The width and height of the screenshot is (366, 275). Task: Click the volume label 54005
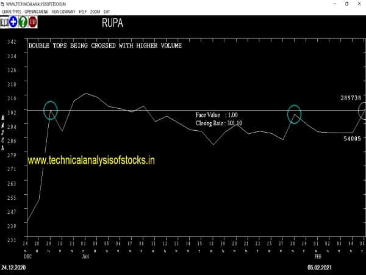pyautogui.click(x=353, y=139)
